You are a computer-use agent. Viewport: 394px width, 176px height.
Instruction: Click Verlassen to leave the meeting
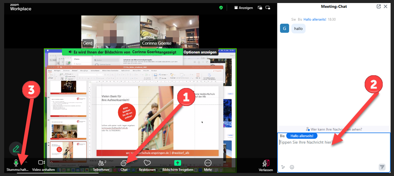[266, 165]
